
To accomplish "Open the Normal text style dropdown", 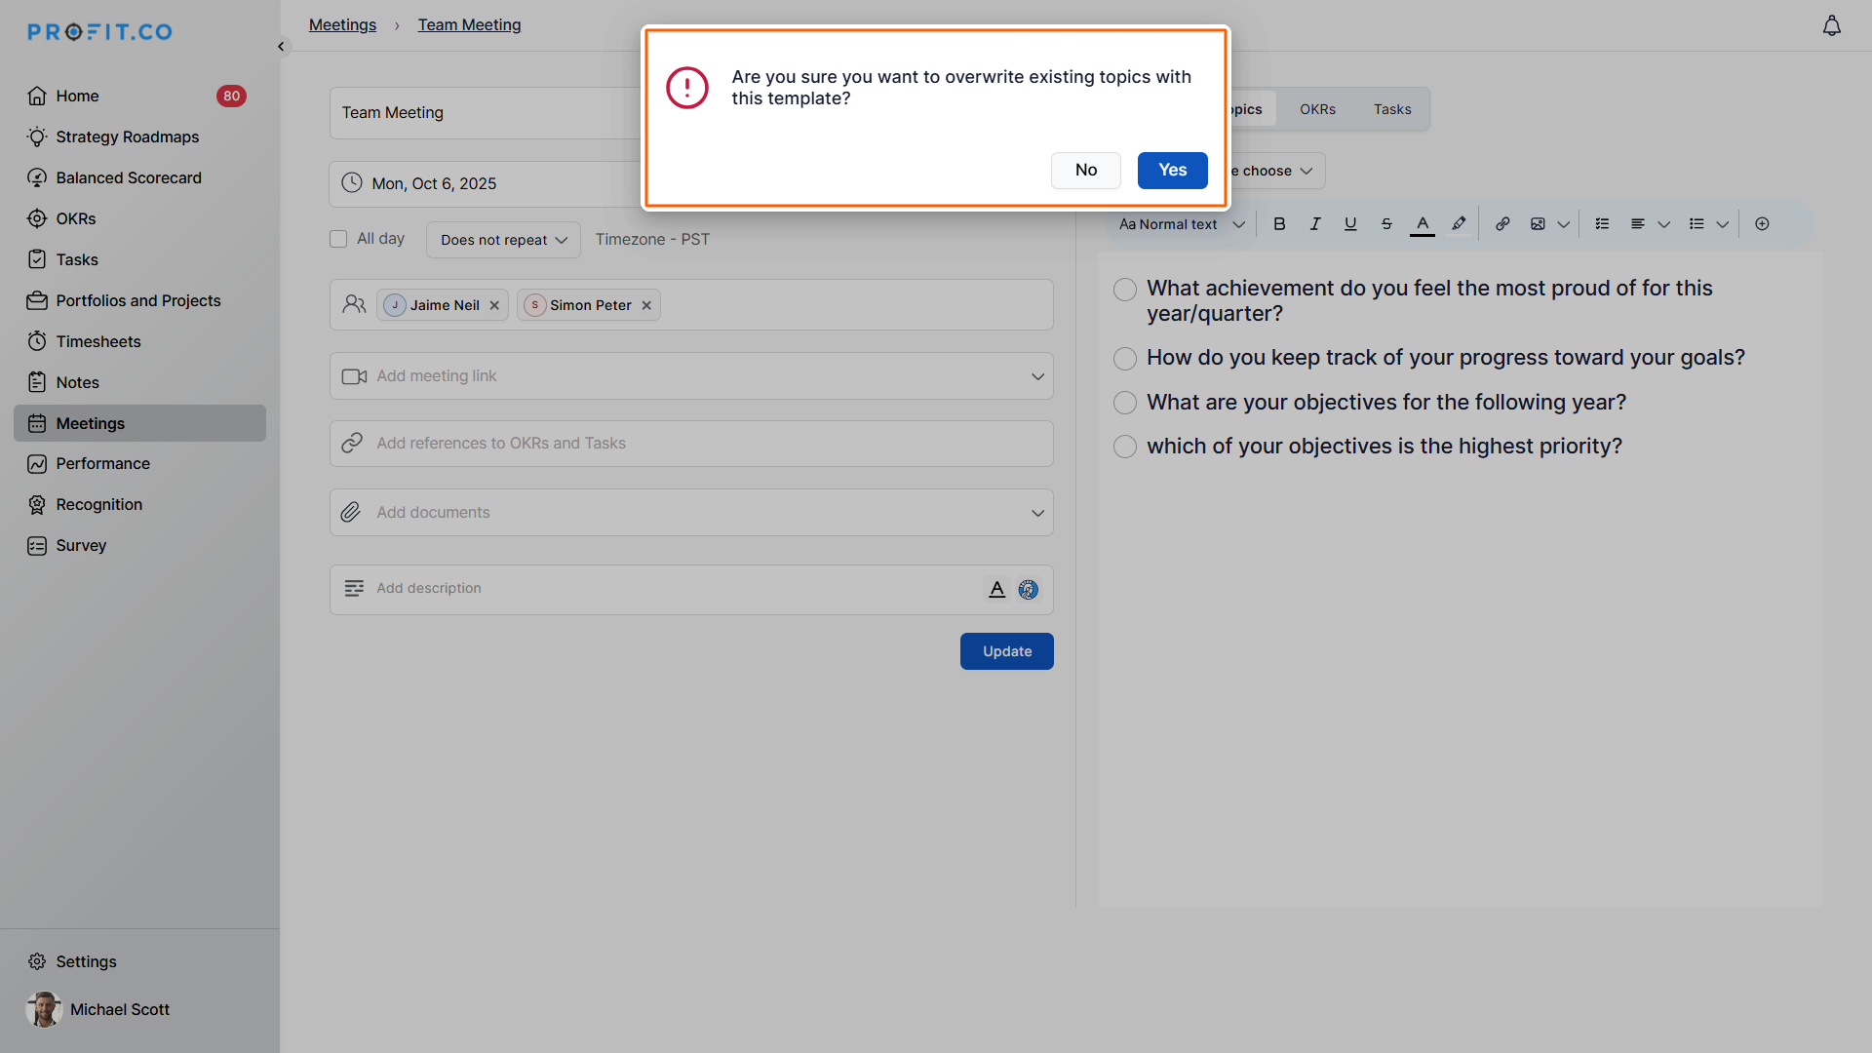I will tap(1182, 224).
